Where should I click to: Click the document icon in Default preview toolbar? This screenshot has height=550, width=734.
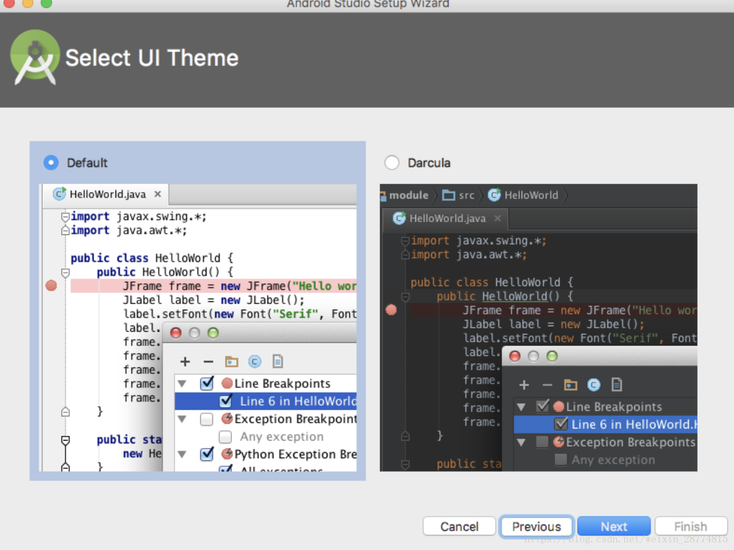(x=278, y=361)
